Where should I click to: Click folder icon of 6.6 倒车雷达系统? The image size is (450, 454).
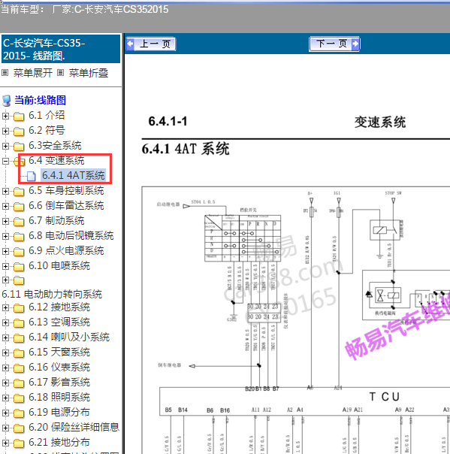click(19, 207)
